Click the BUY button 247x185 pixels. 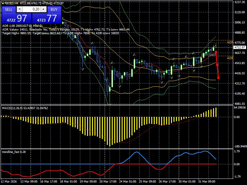click(54, 10)
